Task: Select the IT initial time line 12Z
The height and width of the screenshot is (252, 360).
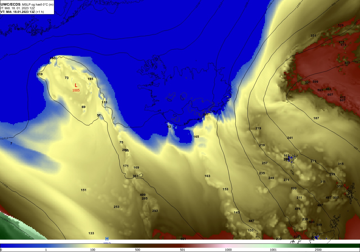Action: click(x=18, y=8)
